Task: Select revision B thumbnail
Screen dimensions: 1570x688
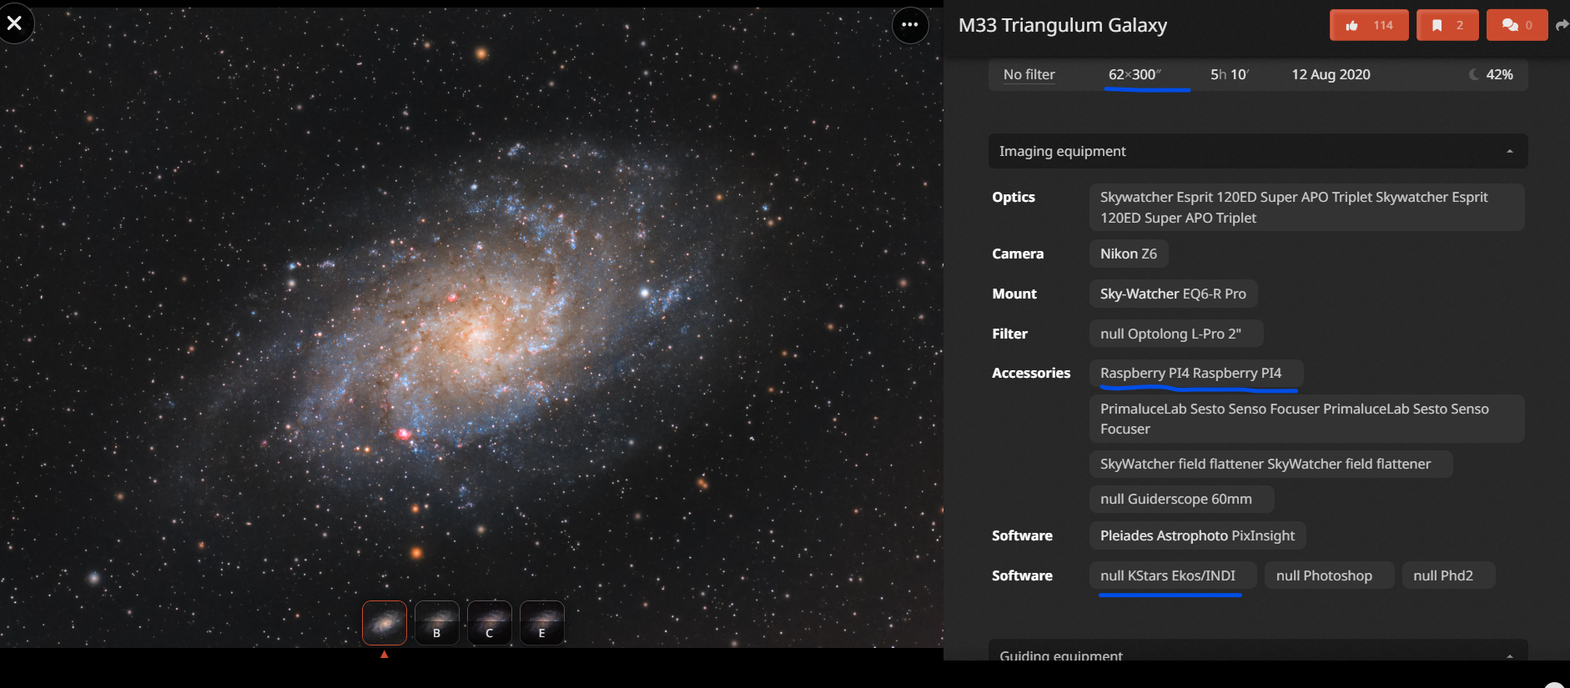Action: click(x=437, y=623)
